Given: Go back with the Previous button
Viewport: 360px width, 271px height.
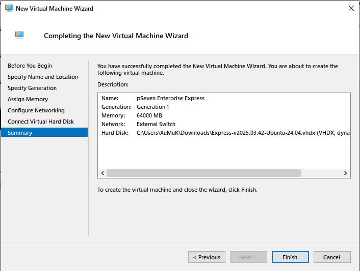Looking at the screenshot, I should pyautogui.click(x=207, y=257).
